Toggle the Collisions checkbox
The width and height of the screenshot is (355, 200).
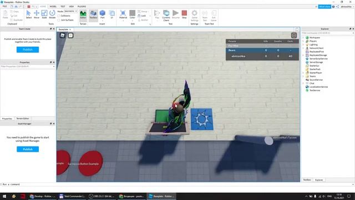(x=59, y=16)
